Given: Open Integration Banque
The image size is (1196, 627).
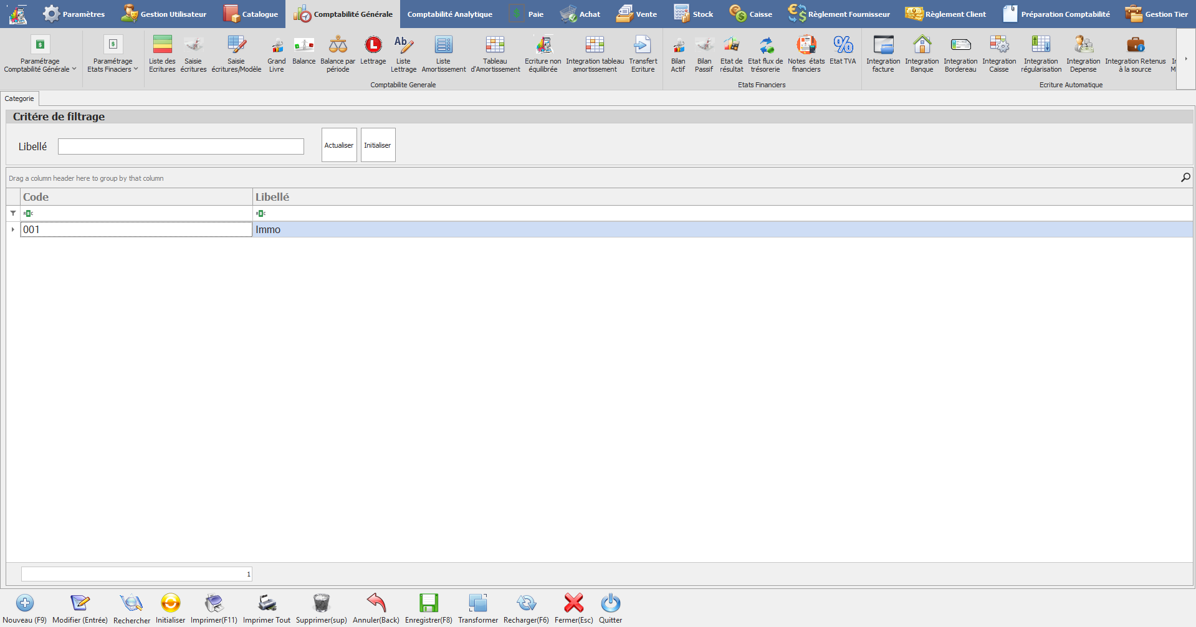Looking at the screenshot, I should (x=922, y=54).
